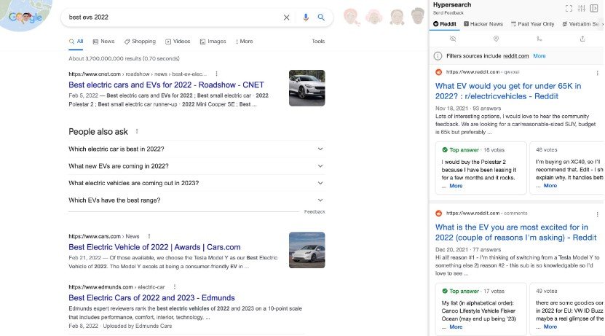The height and width of the screenshot is (336, 605).
Task: Clear the search box with the X icon
Action: pyautogui.click(x=286, y=17)
